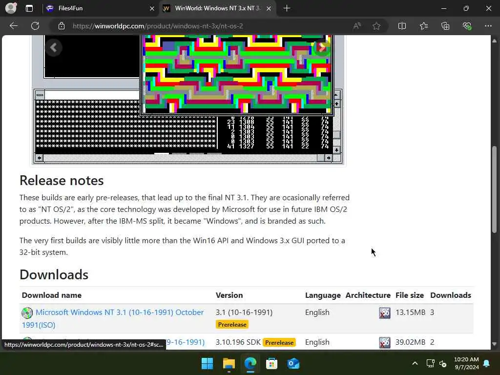Show next screenshot in carousel
Screen dimensions: 500x375
point(322,48)
